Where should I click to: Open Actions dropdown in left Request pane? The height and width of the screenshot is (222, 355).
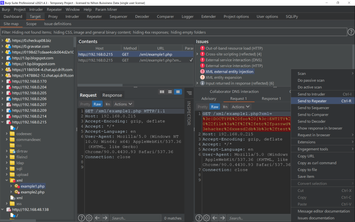[123, 104]
